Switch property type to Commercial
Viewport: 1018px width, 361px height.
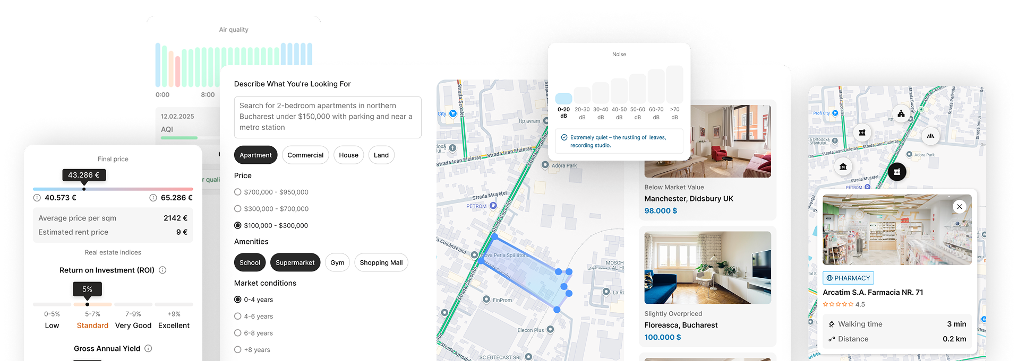coord(305,155)
